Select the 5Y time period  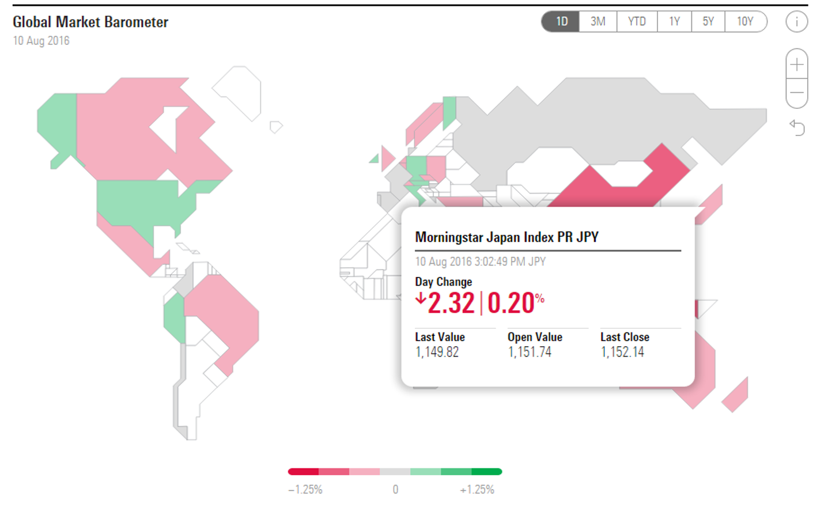708,22
